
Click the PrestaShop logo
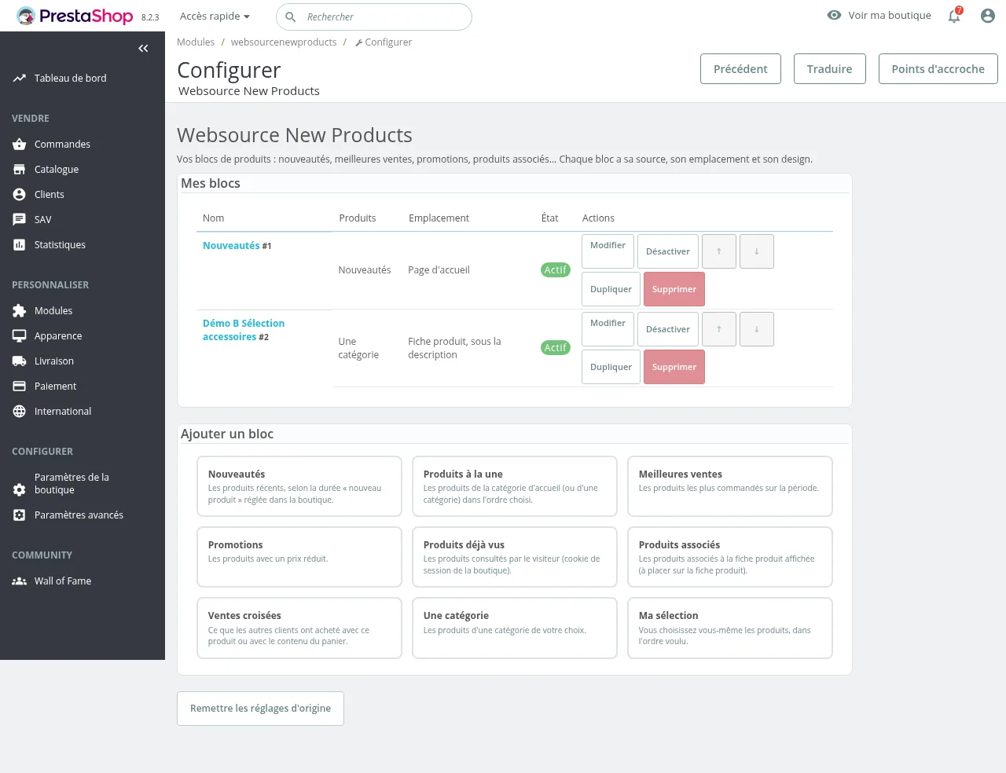tap(75, 16)
